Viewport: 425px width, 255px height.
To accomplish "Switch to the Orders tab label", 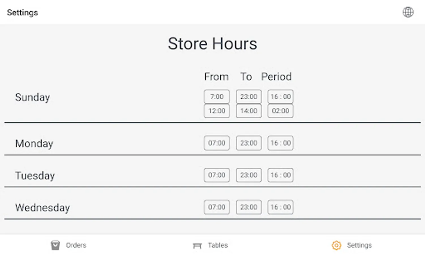I will click(x=76, y=245).
